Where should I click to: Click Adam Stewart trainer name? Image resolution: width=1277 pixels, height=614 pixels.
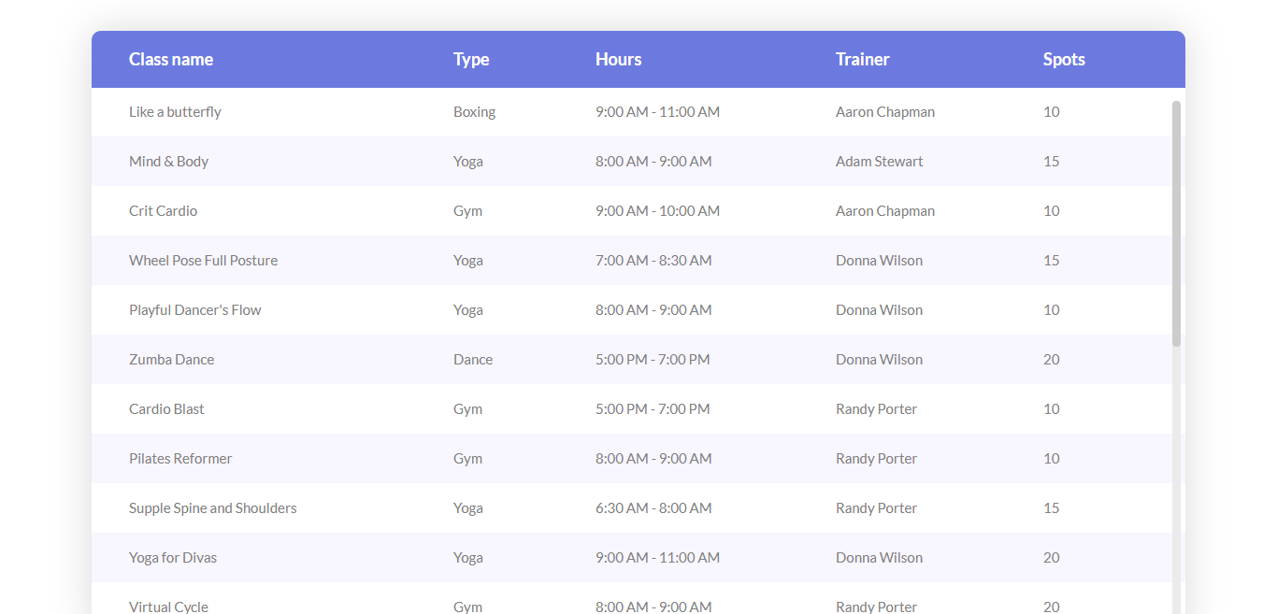coord(879,162)
